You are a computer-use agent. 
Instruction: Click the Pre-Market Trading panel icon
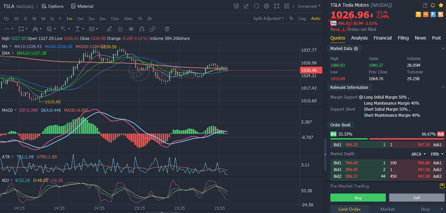442,186
